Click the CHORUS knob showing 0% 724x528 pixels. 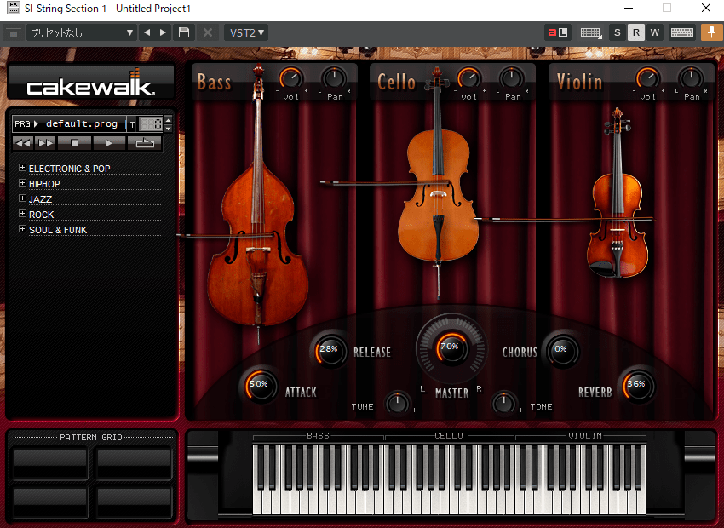562,350
